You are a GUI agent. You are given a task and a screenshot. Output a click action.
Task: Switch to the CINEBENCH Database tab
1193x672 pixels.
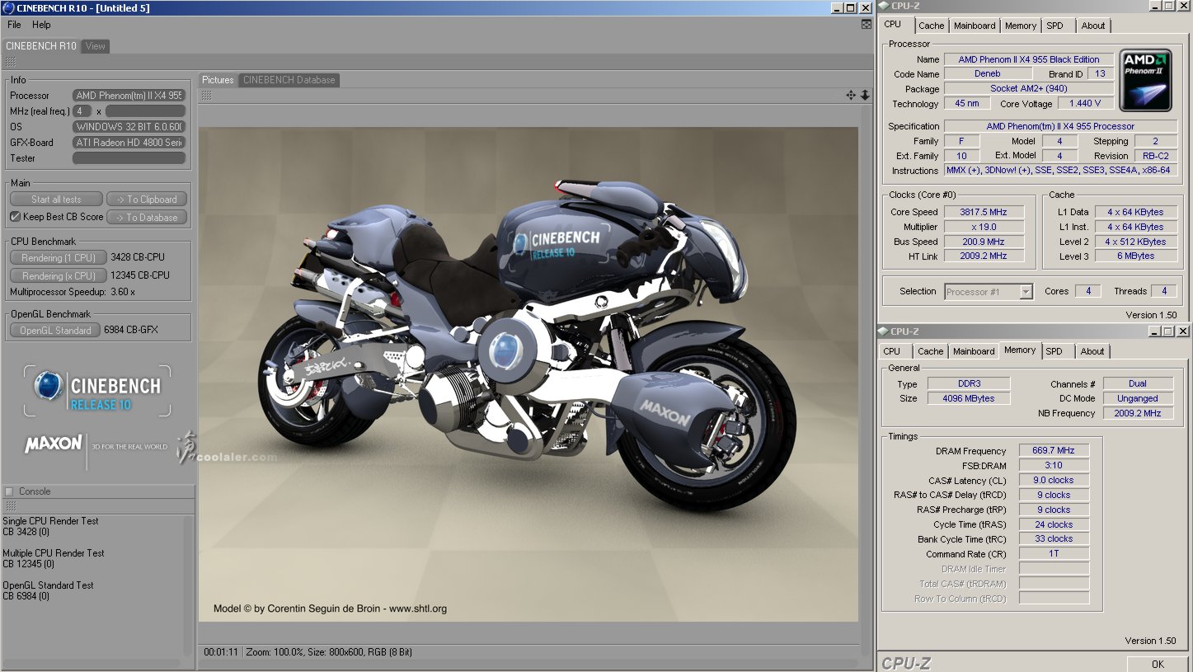click(x=289, y=80)
